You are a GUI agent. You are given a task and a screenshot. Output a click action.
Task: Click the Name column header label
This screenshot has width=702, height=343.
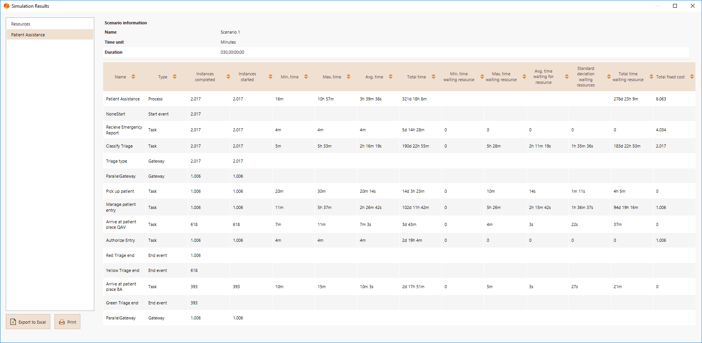click(121, 77)
